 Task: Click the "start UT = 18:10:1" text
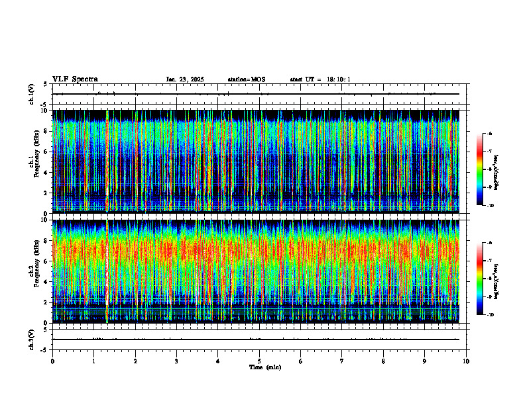pos(320,79)
